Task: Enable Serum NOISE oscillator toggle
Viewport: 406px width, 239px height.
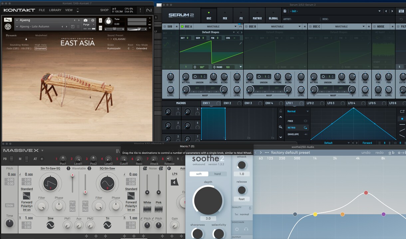Action: click(374, 27)
